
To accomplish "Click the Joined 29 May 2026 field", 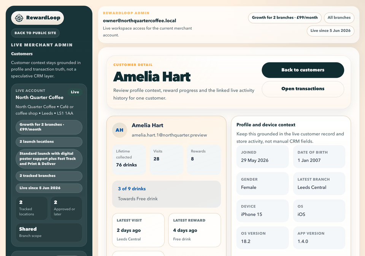I will pyautogui.click(x=263, y=157).
